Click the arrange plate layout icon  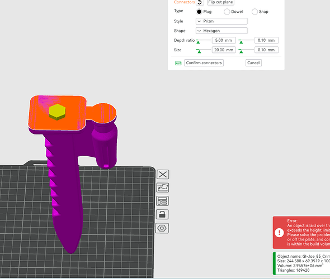click(x=162, y=201)
